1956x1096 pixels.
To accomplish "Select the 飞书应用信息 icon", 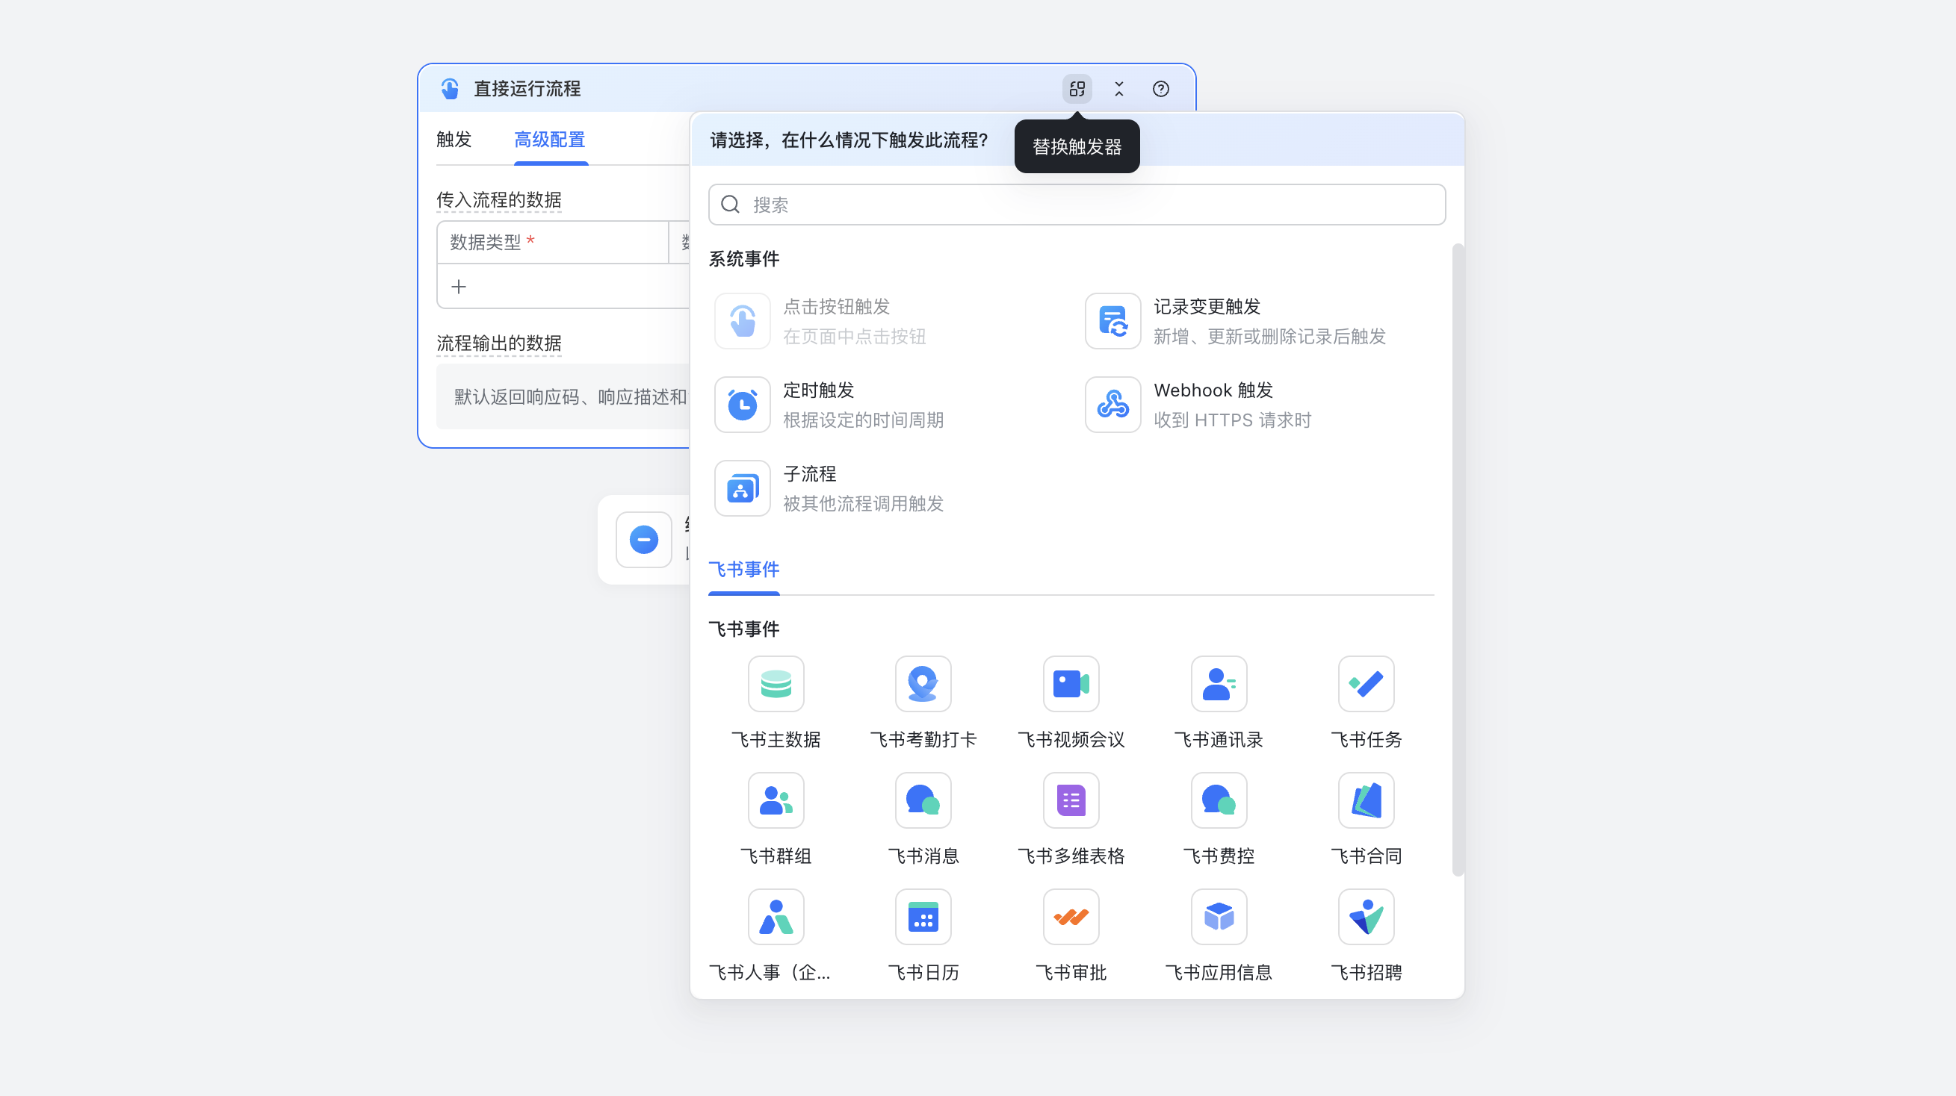I will tap(1219, 917).
